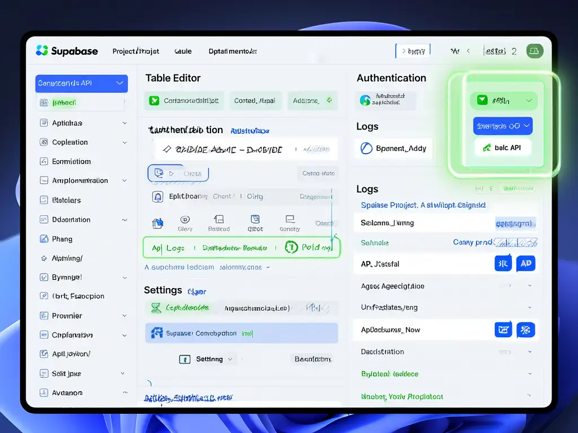The width and height of the screenshot is (578, 433).
Task: Click the Qlieot icon
Action: (255, 219)
